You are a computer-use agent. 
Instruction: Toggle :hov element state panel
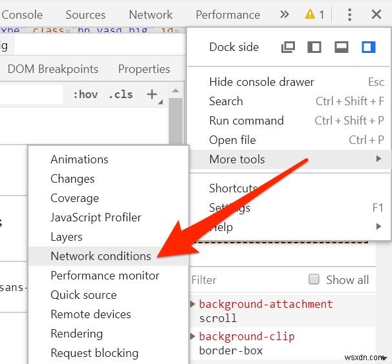pyautogui.click(x=85, y=95)
